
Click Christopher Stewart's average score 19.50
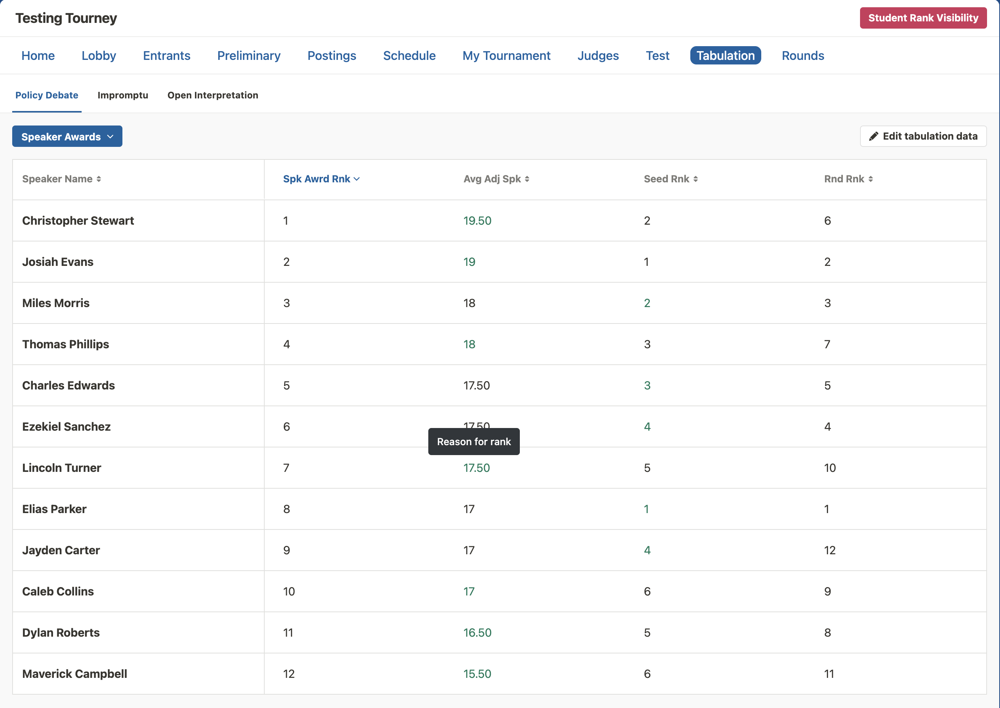click(x=477, y=220)
